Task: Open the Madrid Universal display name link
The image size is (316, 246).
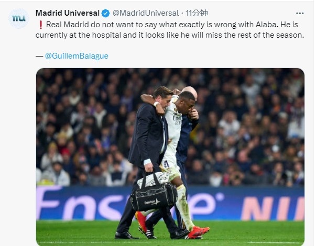Action: click(67, 13)
